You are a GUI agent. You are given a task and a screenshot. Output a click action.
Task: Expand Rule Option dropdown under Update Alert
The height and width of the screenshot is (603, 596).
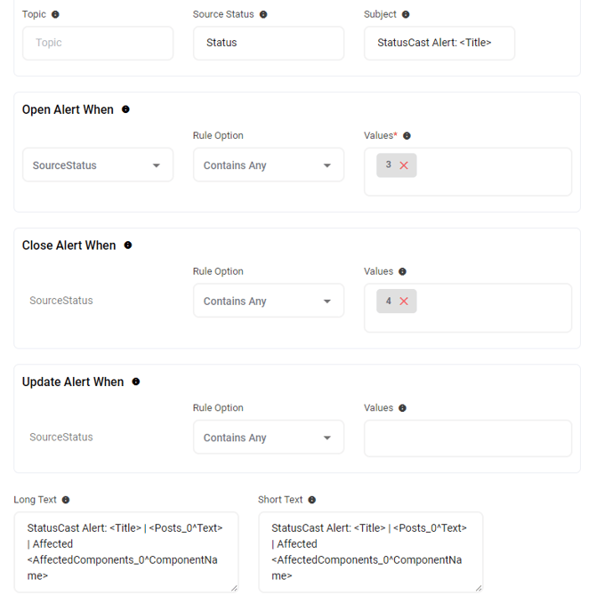(268, 438)
